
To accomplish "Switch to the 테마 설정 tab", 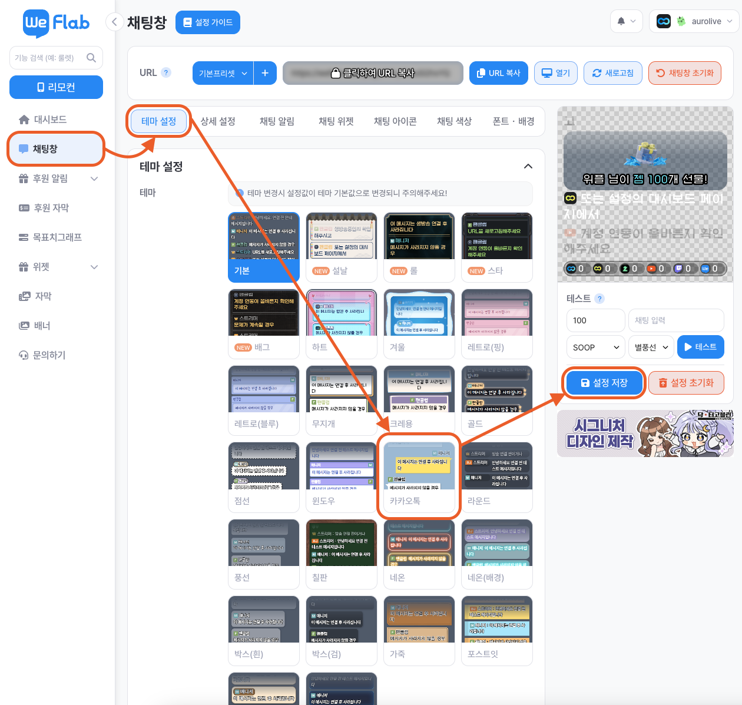I will click(x=158, y=121).
